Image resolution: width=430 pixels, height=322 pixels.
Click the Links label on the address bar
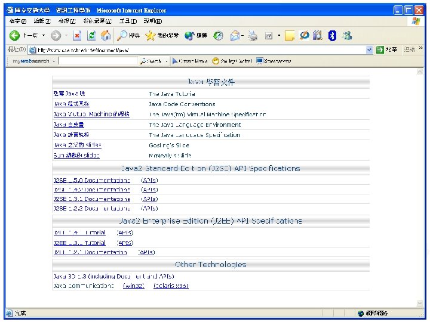(x=409, y=49)
